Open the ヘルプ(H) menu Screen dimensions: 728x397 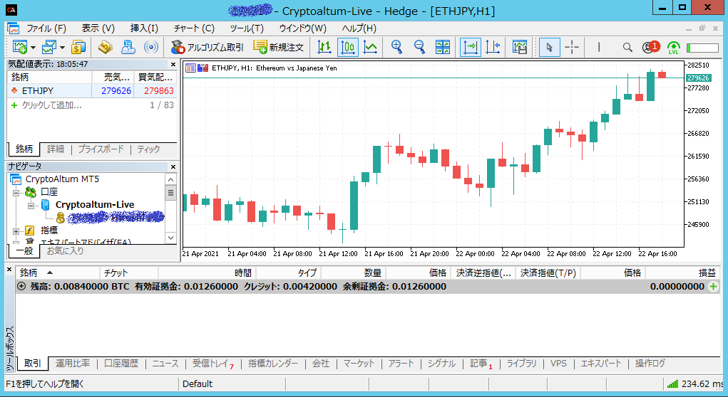tap(359, 28)
